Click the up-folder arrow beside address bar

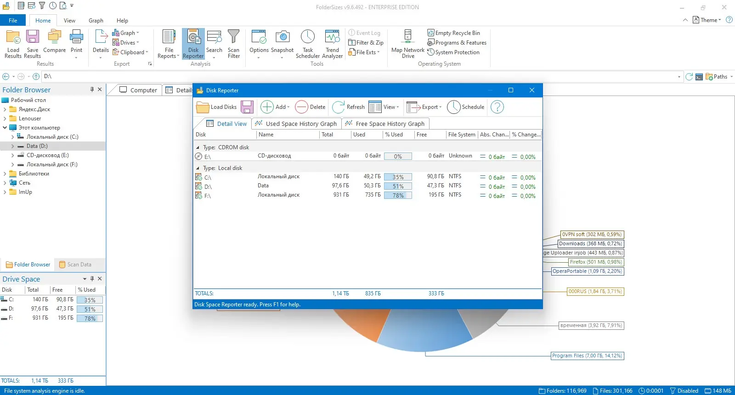click(x=36, y=77)
